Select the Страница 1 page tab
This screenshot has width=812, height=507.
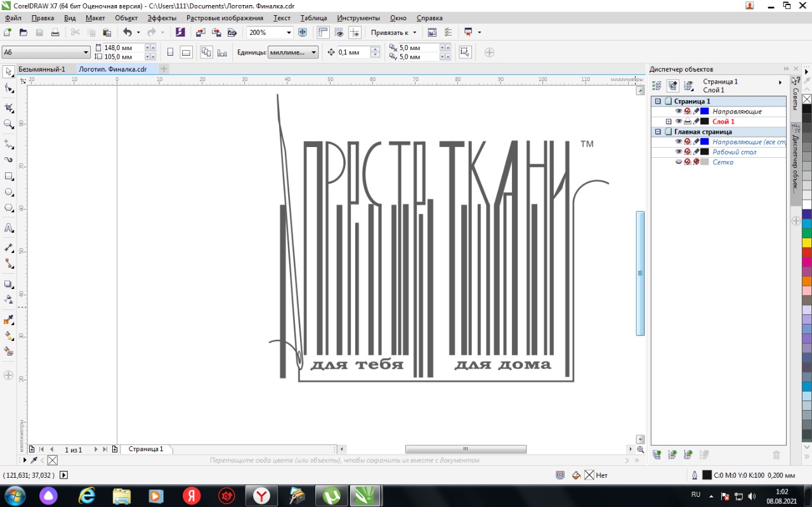[x=146, y=449]
